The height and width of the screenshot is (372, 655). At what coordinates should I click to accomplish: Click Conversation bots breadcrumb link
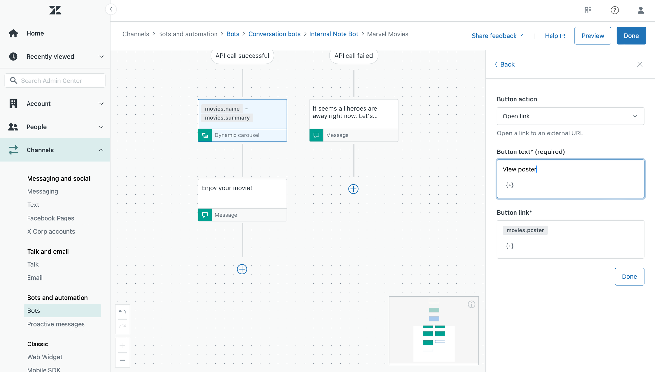point(274,34)
